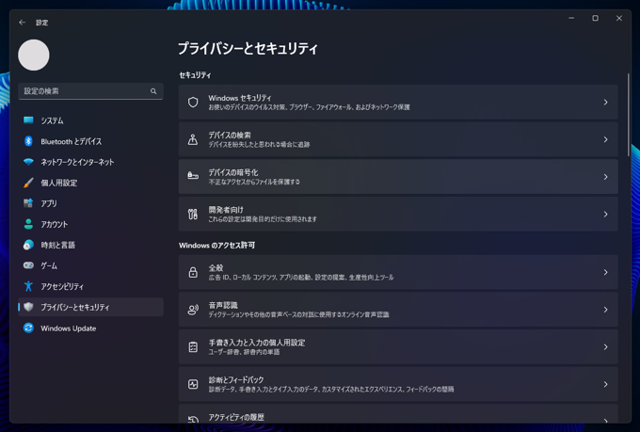Click the 個人用設定 paintbrush icon
The width and height of the screenshot is (640, 432).
(28, 183)
